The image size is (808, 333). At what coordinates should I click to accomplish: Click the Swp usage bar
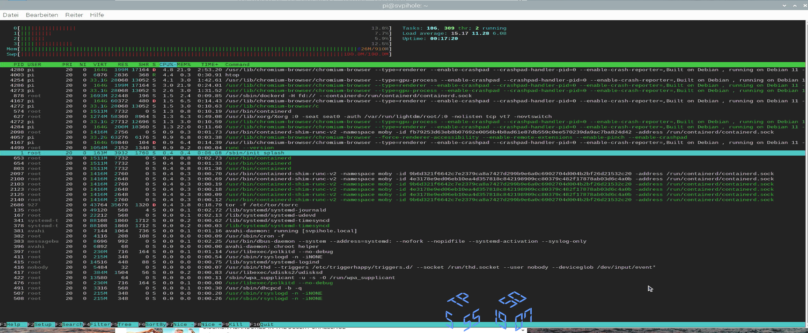click(199, 54)
